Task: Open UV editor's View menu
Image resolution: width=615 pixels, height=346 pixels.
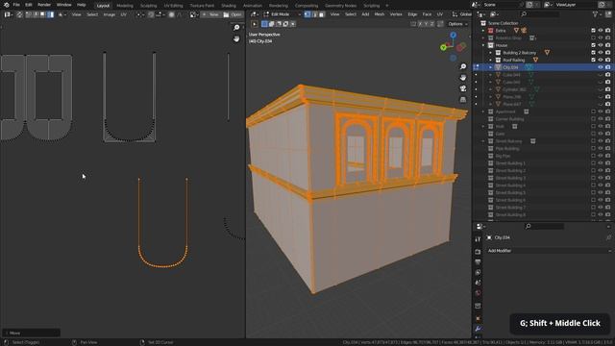Action: [x=76, y=14]
